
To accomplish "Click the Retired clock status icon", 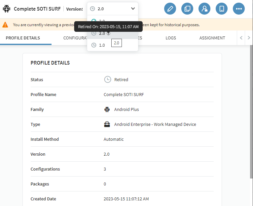I will pos(107,79).
